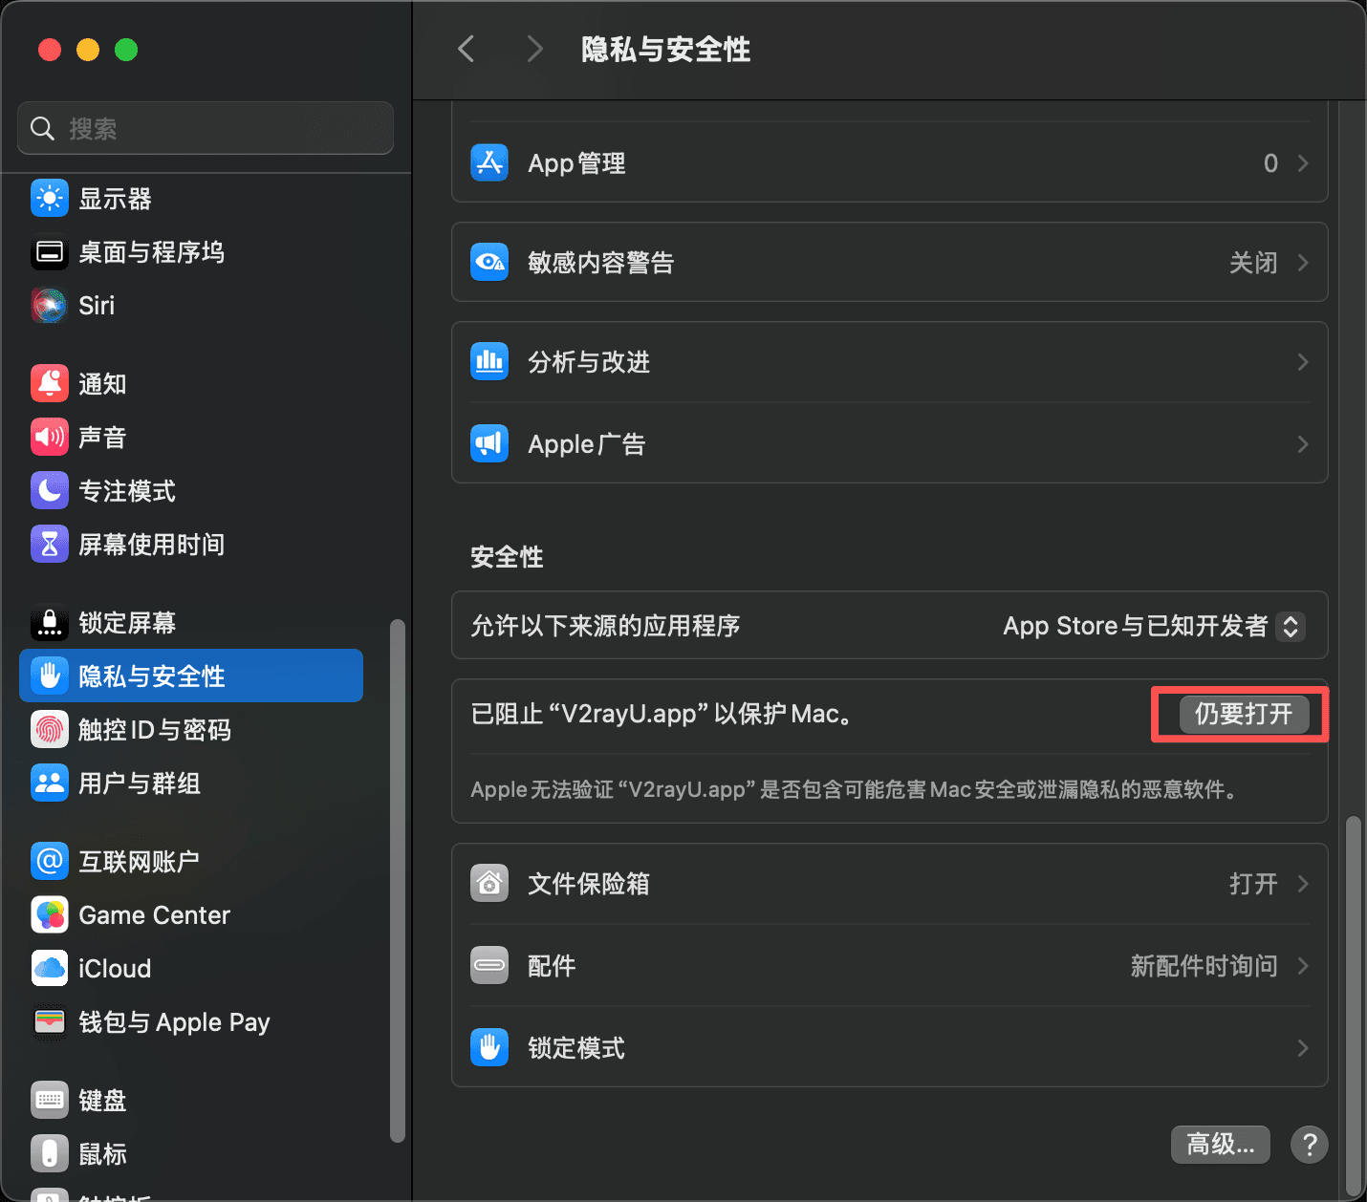Image resolution: width=1367 pixels, height=1202 pixels.
Task: Click the 互联网账户 @ icon
Action: [x=50, y=862]
